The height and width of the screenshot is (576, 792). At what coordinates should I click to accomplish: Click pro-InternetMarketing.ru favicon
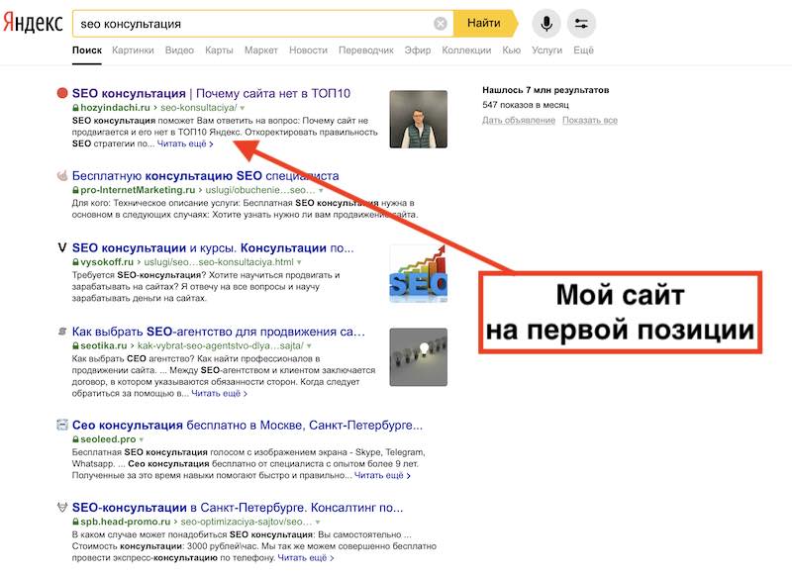[x=62, y=176]
